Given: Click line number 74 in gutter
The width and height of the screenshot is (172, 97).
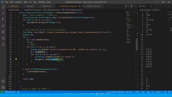Looking at the screenshot, I should point(10,13).
